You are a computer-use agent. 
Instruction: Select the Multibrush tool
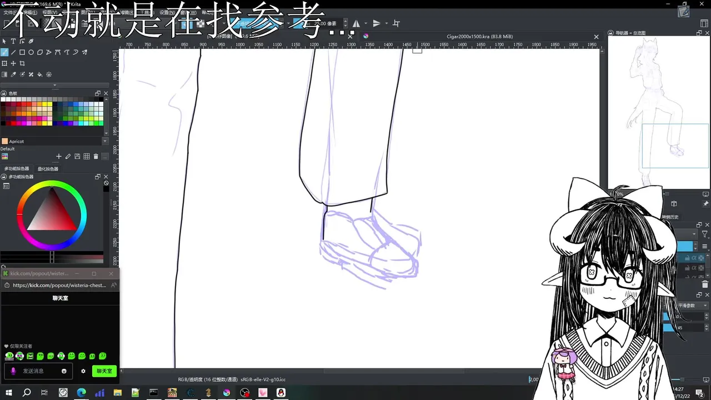click(84, 52)
